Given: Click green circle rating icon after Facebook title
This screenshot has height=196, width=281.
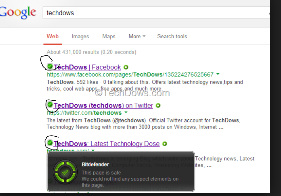Looking at the screenshot, I should click(126, 67).
